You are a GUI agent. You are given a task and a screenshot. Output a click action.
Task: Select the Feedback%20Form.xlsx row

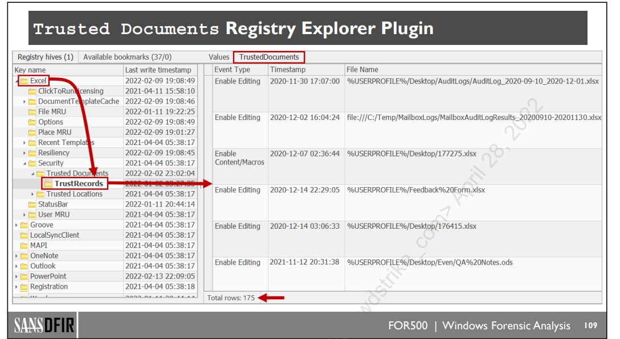pos(415,190)
